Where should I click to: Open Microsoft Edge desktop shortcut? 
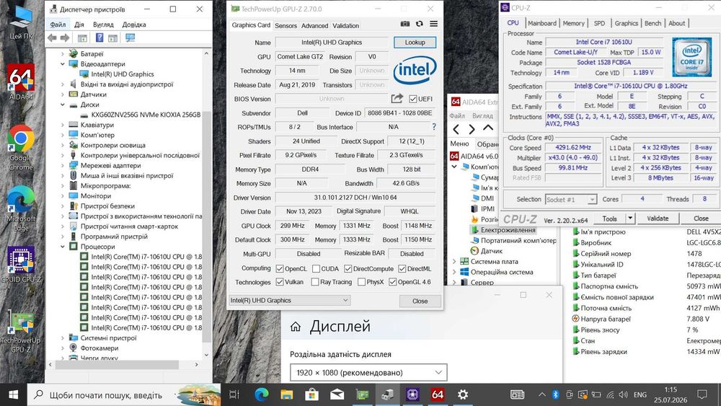[21, 209]
